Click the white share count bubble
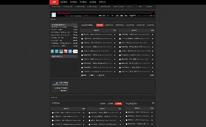Image resolution: width=206 pixels, height=127 pixels. pyautogui.click(x=75, y=51)
